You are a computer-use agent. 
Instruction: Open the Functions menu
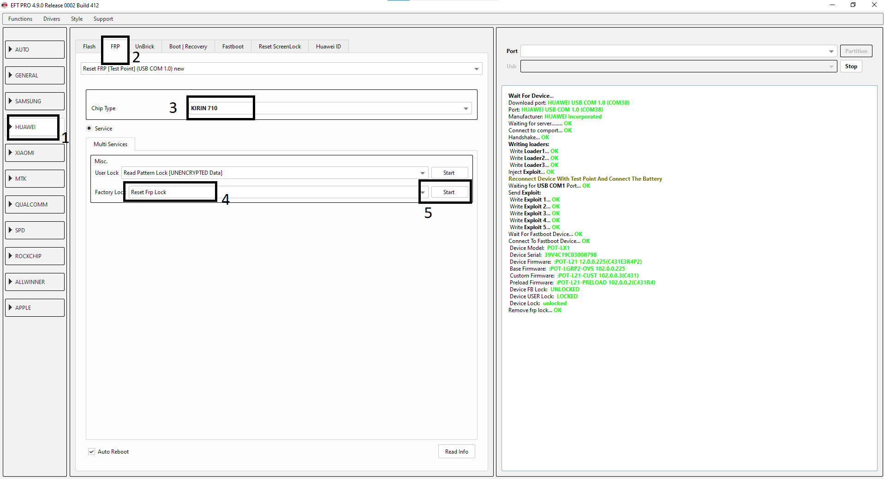pyautogui.click(x=20, y=19)
